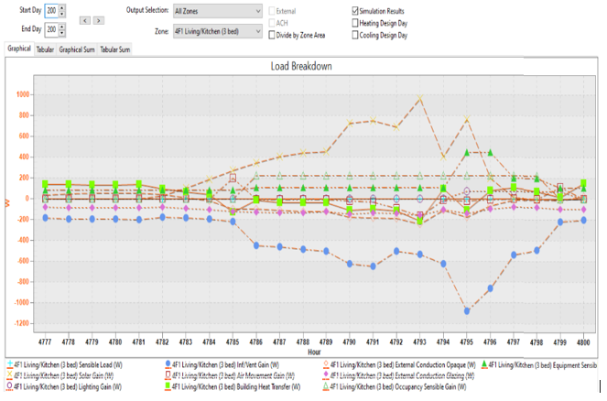This screenshot has height=401, width=607.
Task: Switch to the Tabular tab
Action: (x=45, y=49)
